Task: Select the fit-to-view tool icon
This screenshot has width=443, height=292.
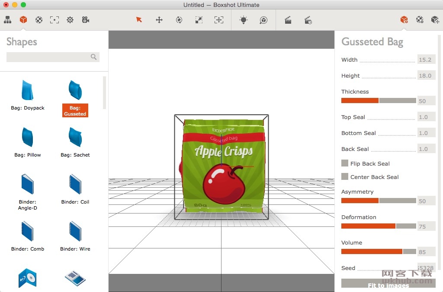Action: [219, 20]
